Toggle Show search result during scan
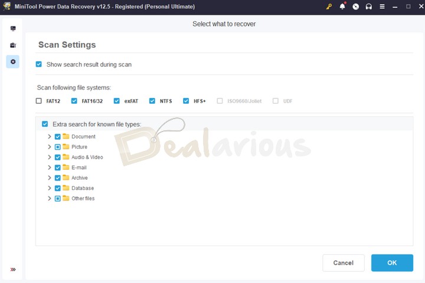The height and width of the screenshot is (283, 425). coord(39,64)
